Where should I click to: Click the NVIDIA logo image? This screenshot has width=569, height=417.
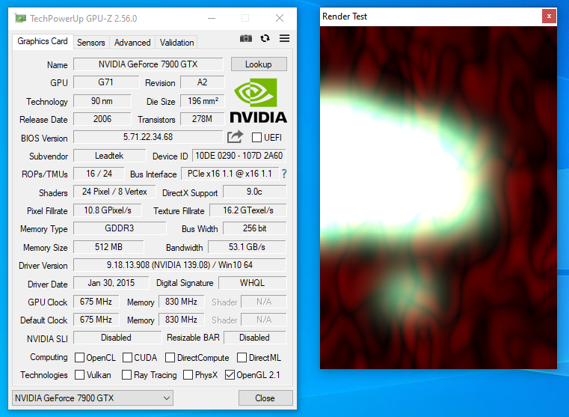(259, 100)
